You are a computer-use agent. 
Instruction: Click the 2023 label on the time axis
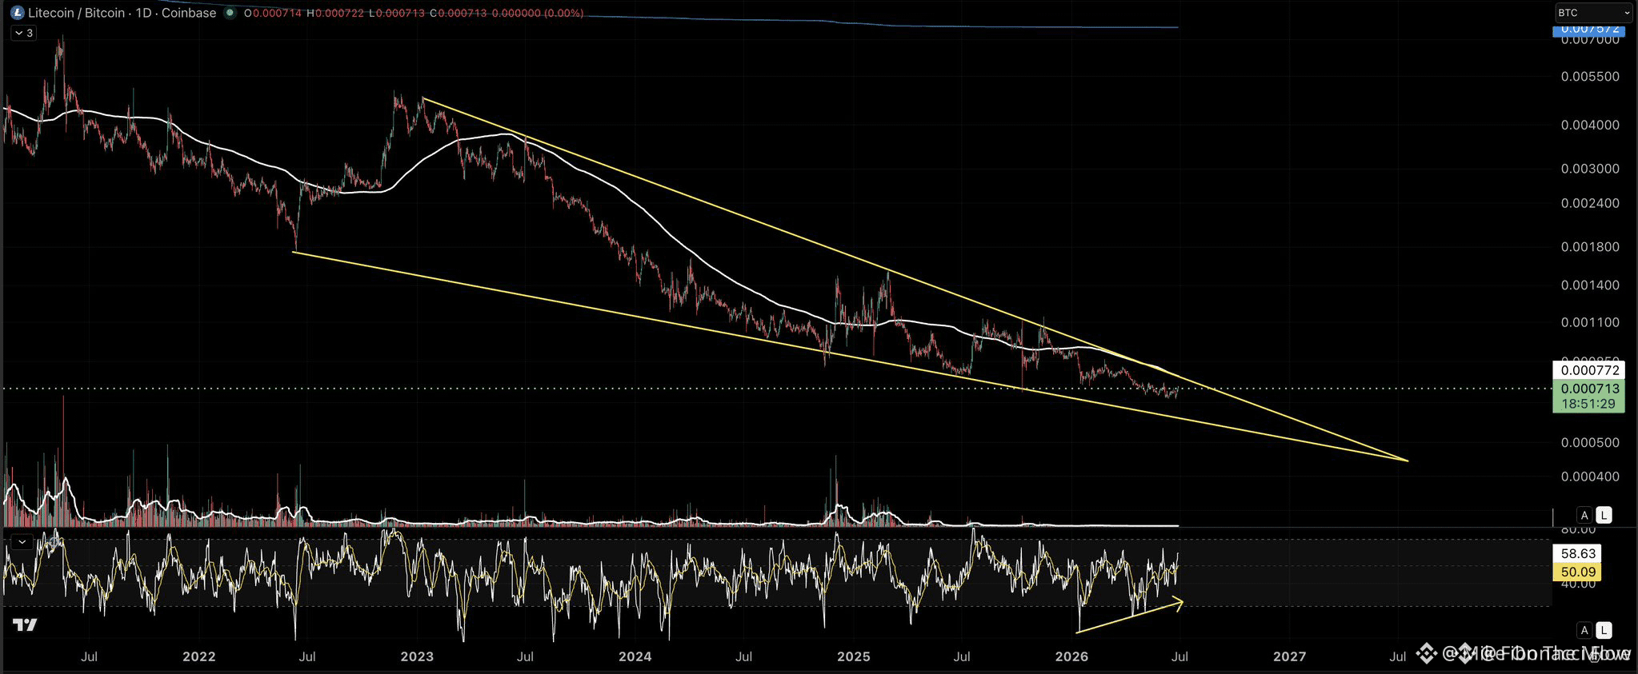click(417, 656)
